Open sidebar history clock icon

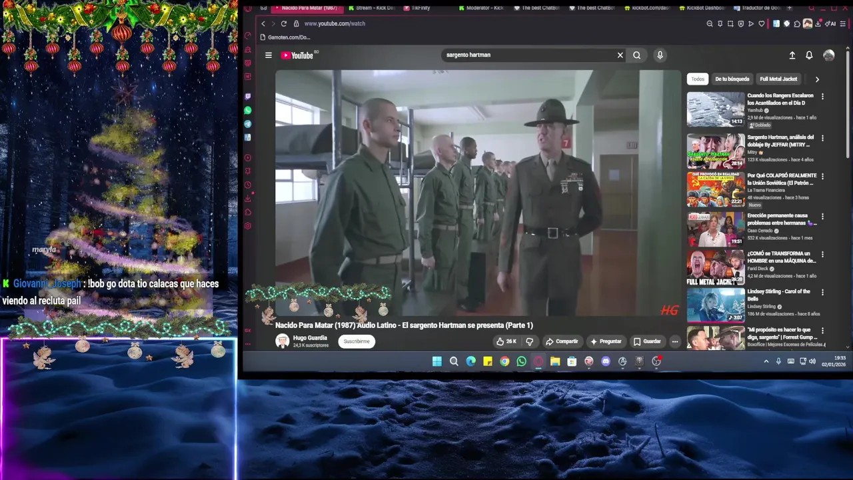point(248,185)
